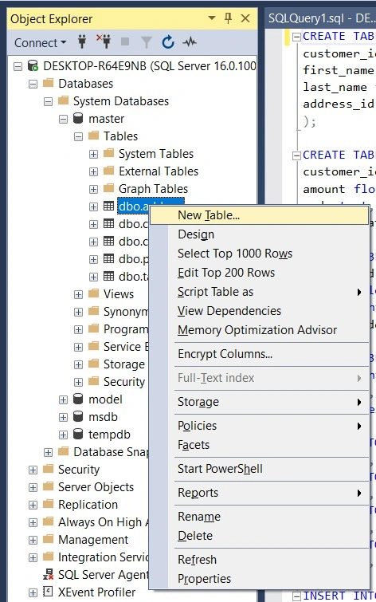Click the Filter funnel icon
The image size is (376, 602).
147,42
